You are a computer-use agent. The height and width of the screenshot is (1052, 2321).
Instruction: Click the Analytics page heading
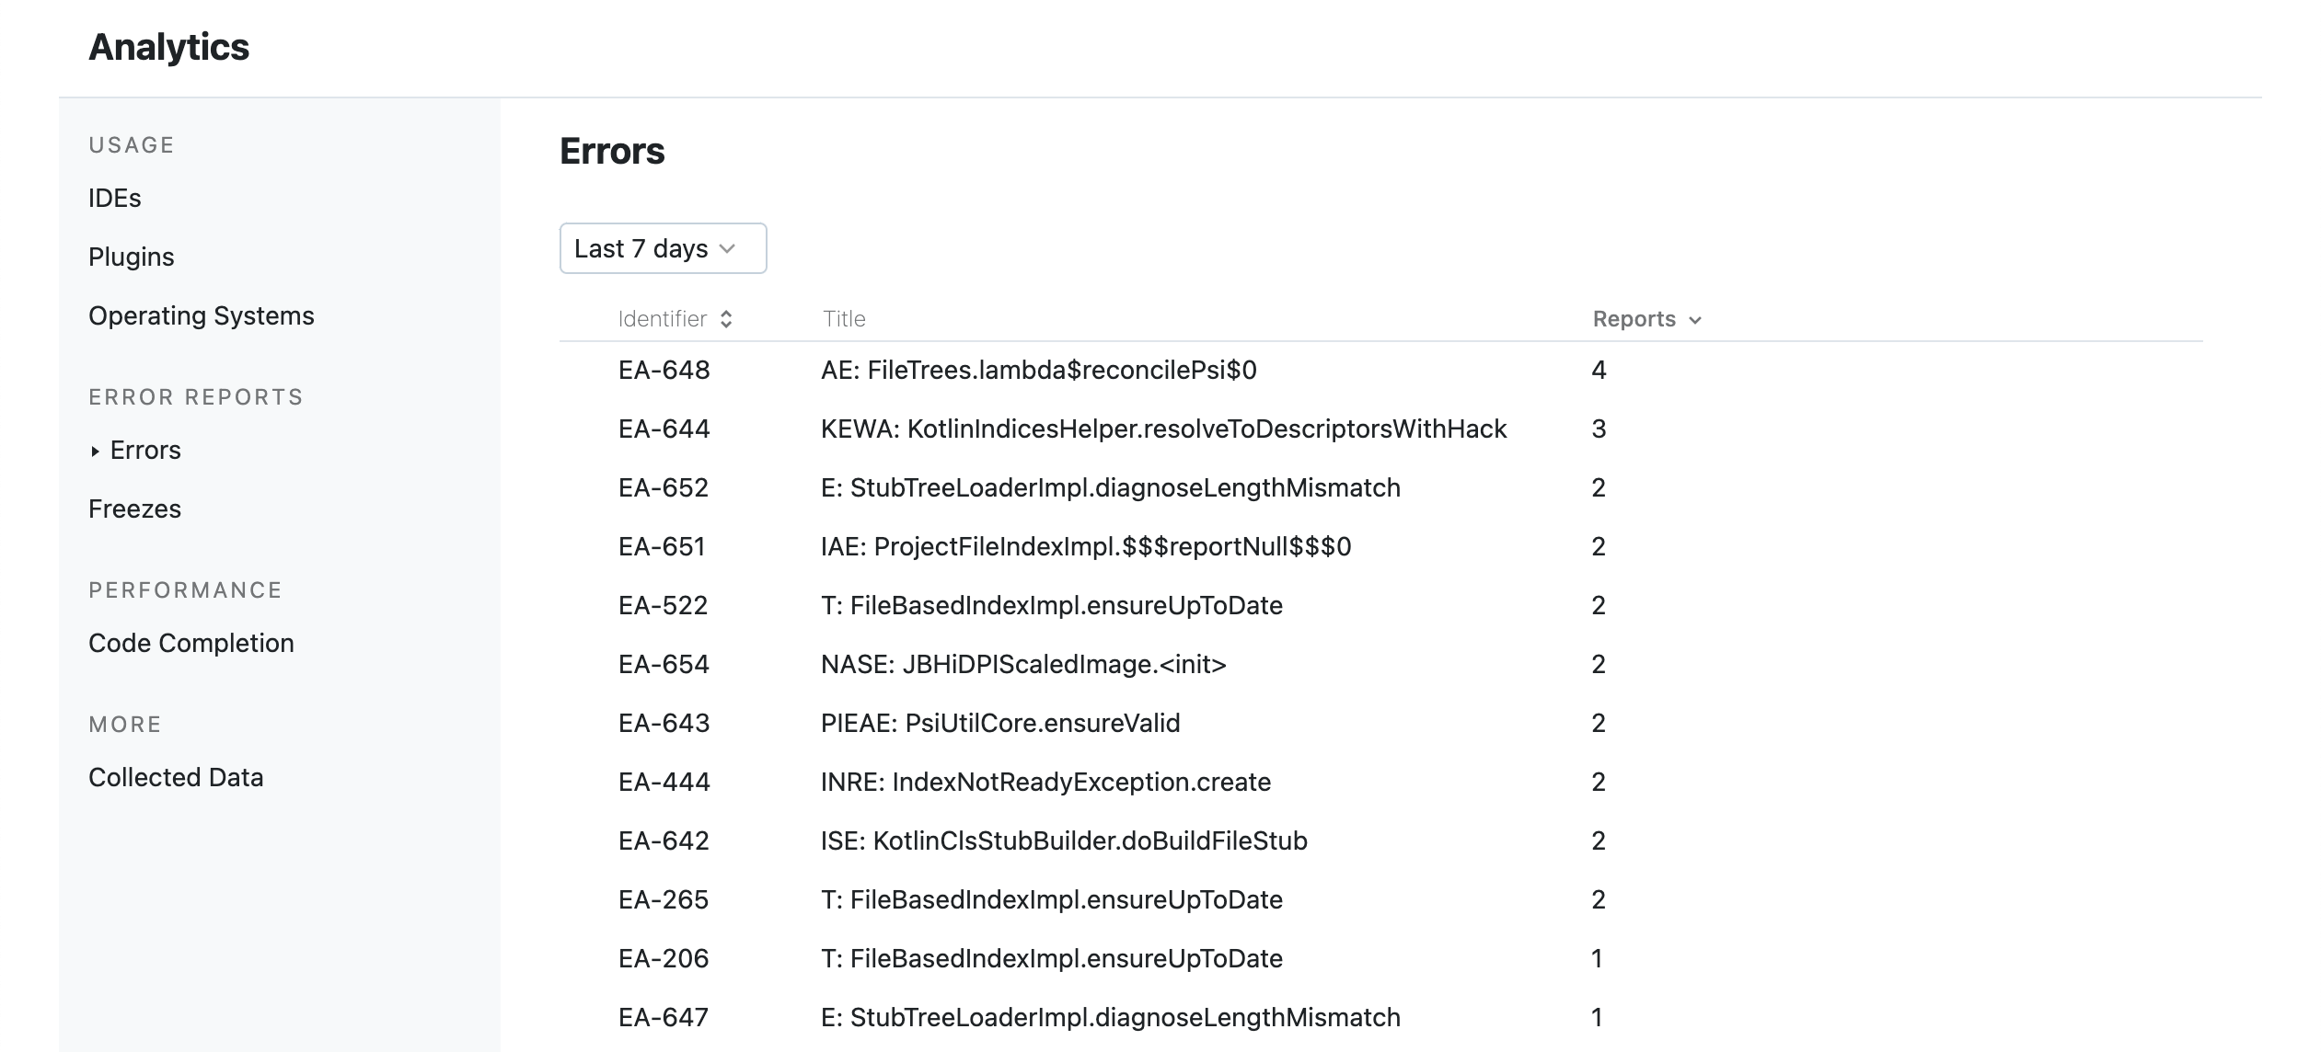click(168, 48)
